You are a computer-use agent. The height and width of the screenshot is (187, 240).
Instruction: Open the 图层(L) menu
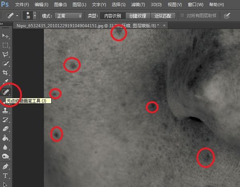[79, 4]
